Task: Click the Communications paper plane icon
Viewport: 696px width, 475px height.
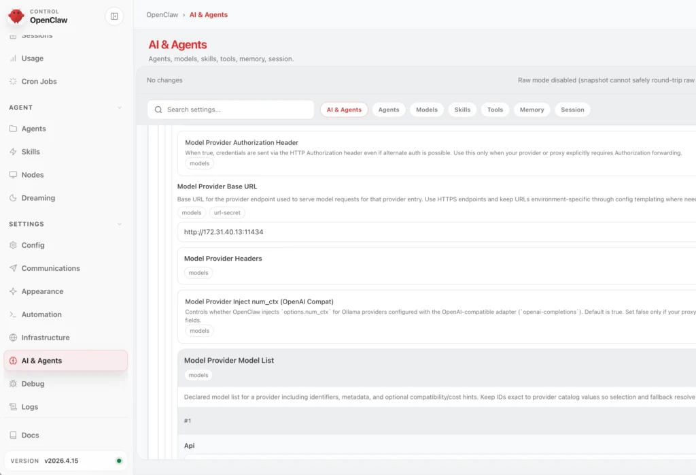Action: (14, 268)
